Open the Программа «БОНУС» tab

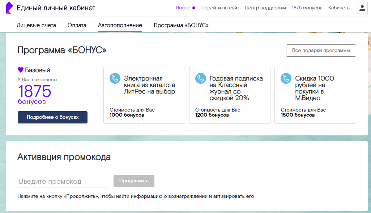coord(181,25)
